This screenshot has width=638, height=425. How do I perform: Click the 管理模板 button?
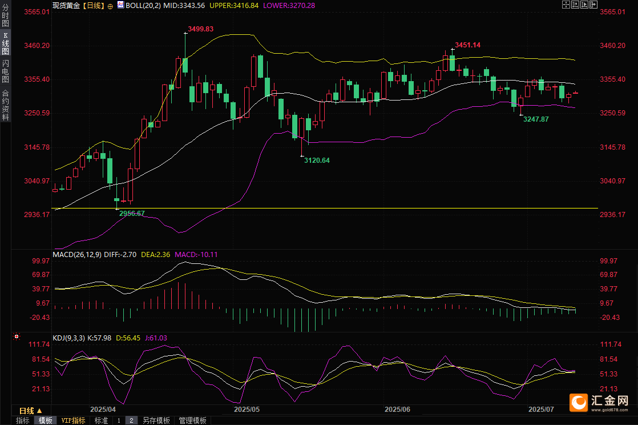click(193, 420)
